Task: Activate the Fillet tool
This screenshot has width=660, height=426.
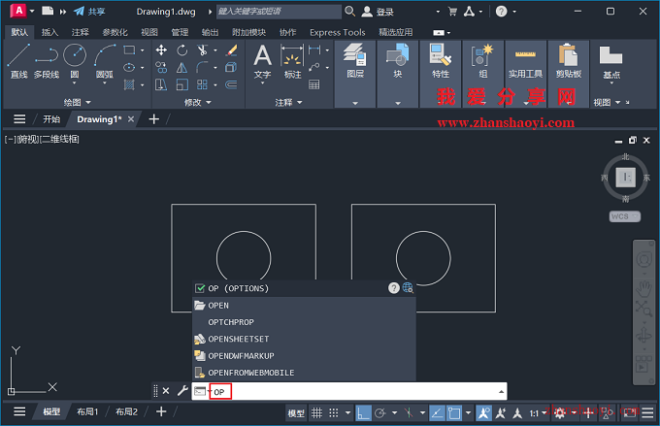Action: [x=203, y=67]
